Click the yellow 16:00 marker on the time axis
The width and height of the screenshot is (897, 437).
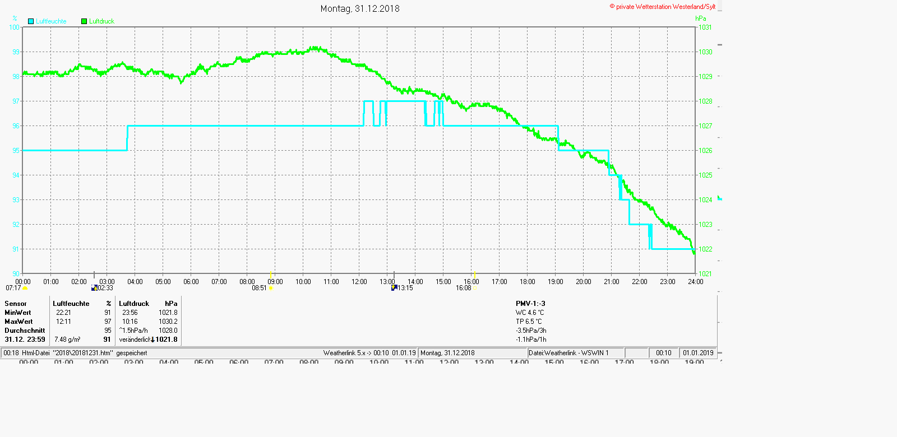475,274
